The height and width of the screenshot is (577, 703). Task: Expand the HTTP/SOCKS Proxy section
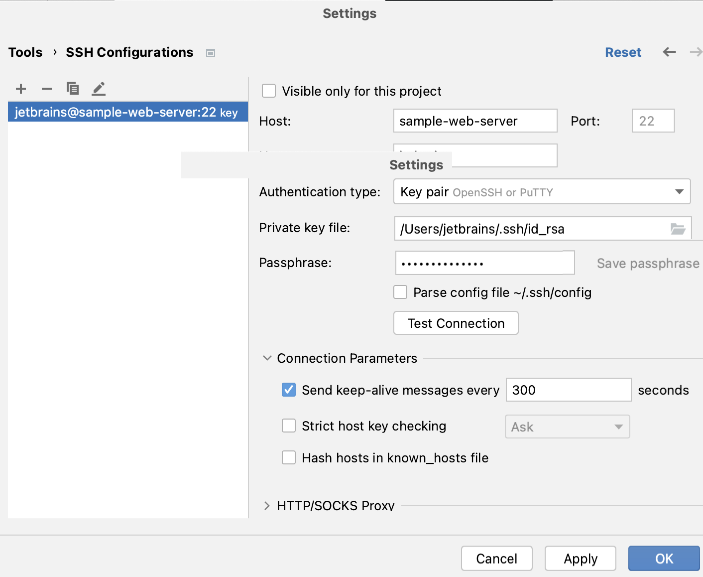point(267,505)
